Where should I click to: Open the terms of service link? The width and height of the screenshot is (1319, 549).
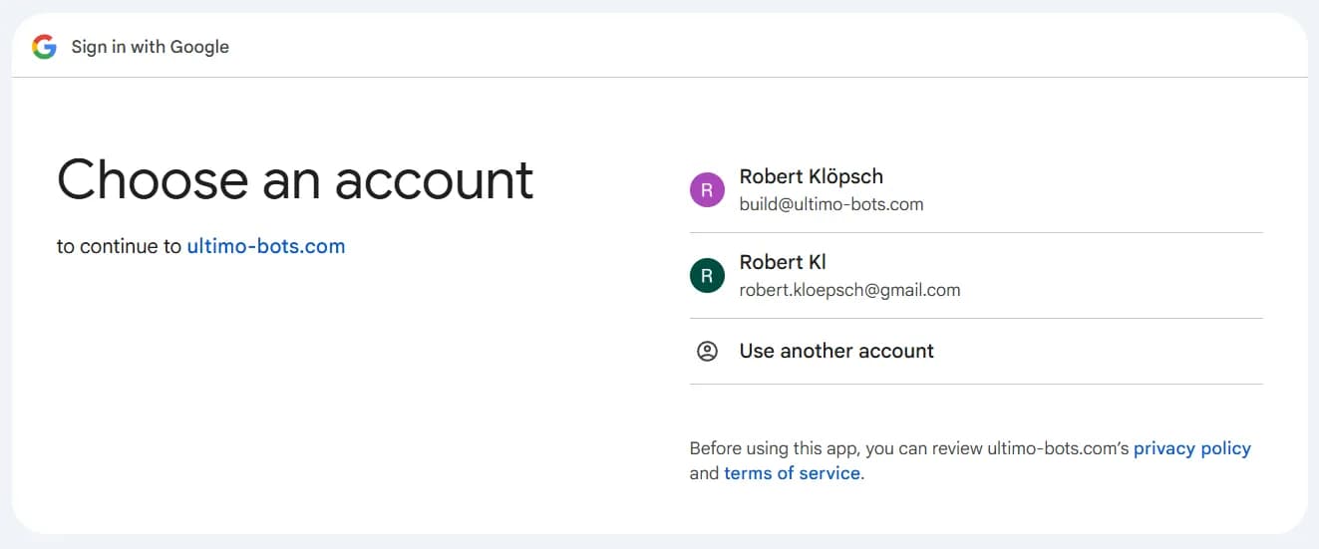[x=792, y=473]
